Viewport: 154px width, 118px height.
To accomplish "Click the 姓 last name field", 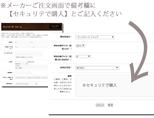I will coord(22,42).
